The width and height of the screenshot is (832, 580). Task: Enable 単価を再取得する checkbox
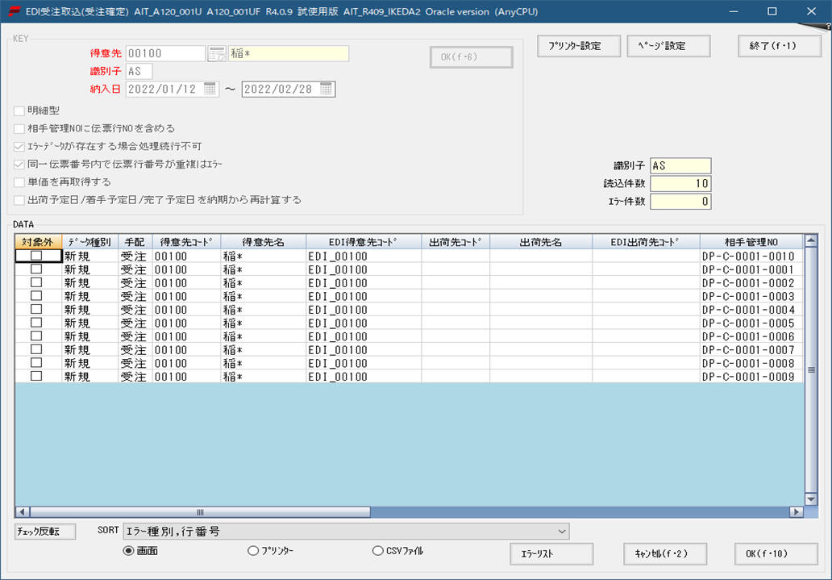pyautogui.click(x=19, y=182)
